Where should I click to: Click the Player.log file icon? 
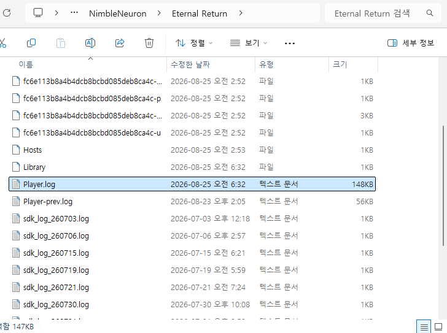pos(16,184)
